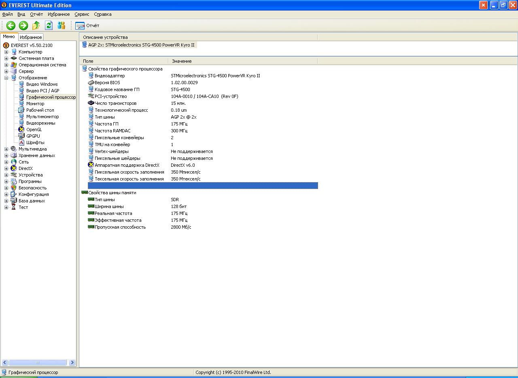The width and height of the screenshot is (518, 378).
Task: Select the Монитор tree item
Action: (35, 104)
